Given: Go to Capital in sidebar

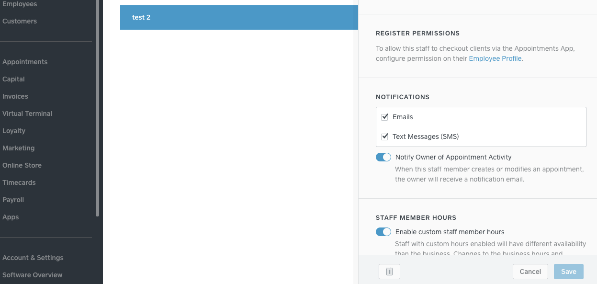Looking at the screenshot, I should click(13, 79).
